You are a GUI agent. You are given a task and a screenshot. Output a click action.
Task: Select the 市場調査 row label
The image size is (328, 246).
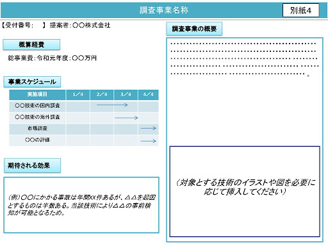pos(37,129)
